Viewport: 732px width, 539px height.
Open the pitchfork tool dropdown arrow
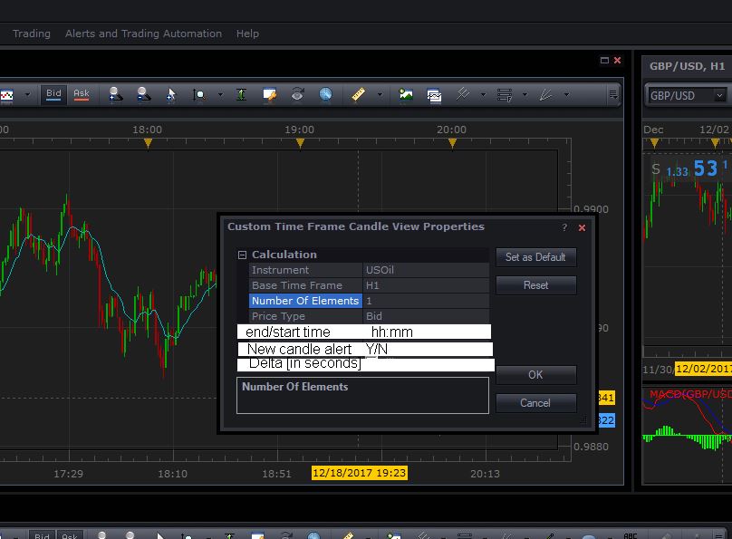pos(483,95)
